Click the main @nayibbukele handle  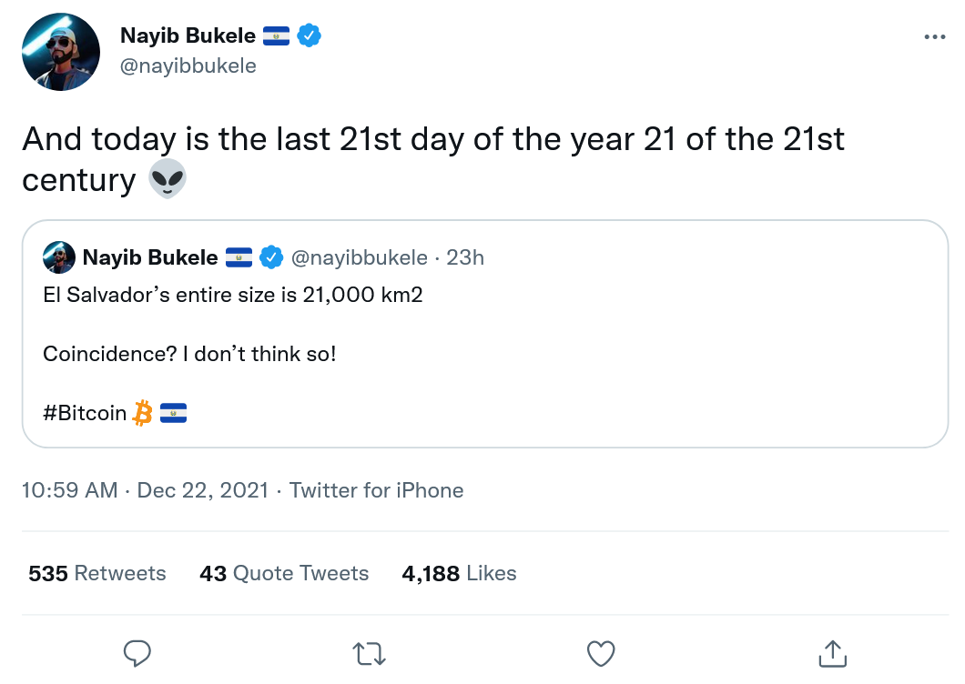tap(188, 66)
